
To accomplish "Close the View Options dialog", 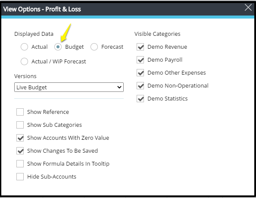I will [248, 7].
